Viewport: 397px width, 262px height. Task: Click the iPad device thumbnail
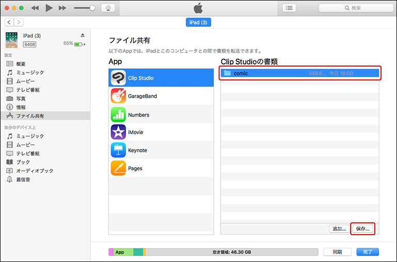coord(12,40)
